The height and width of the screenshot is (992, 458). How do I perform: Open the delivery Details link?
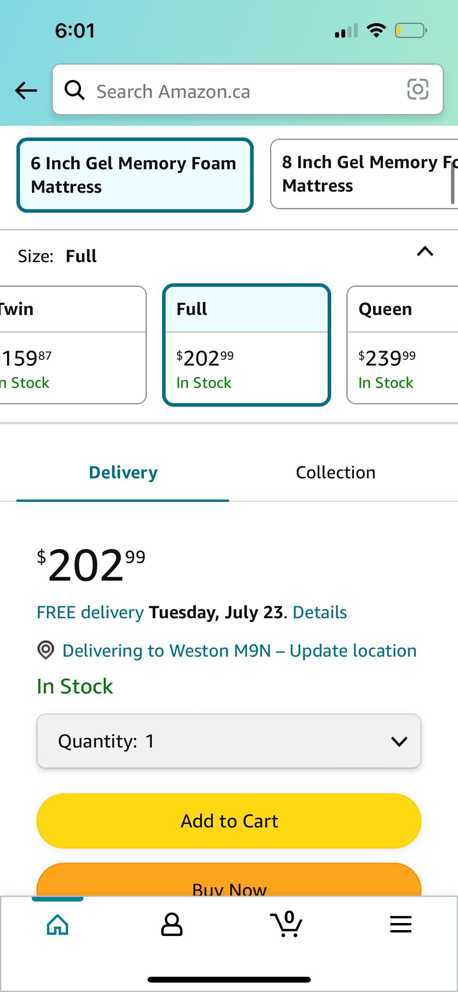pyautogui.click(x=319, y=612)
